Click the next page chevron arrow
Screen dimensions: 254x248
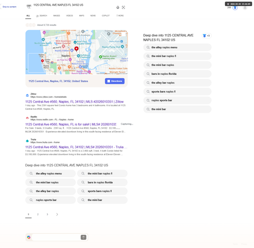pos(57,214)
